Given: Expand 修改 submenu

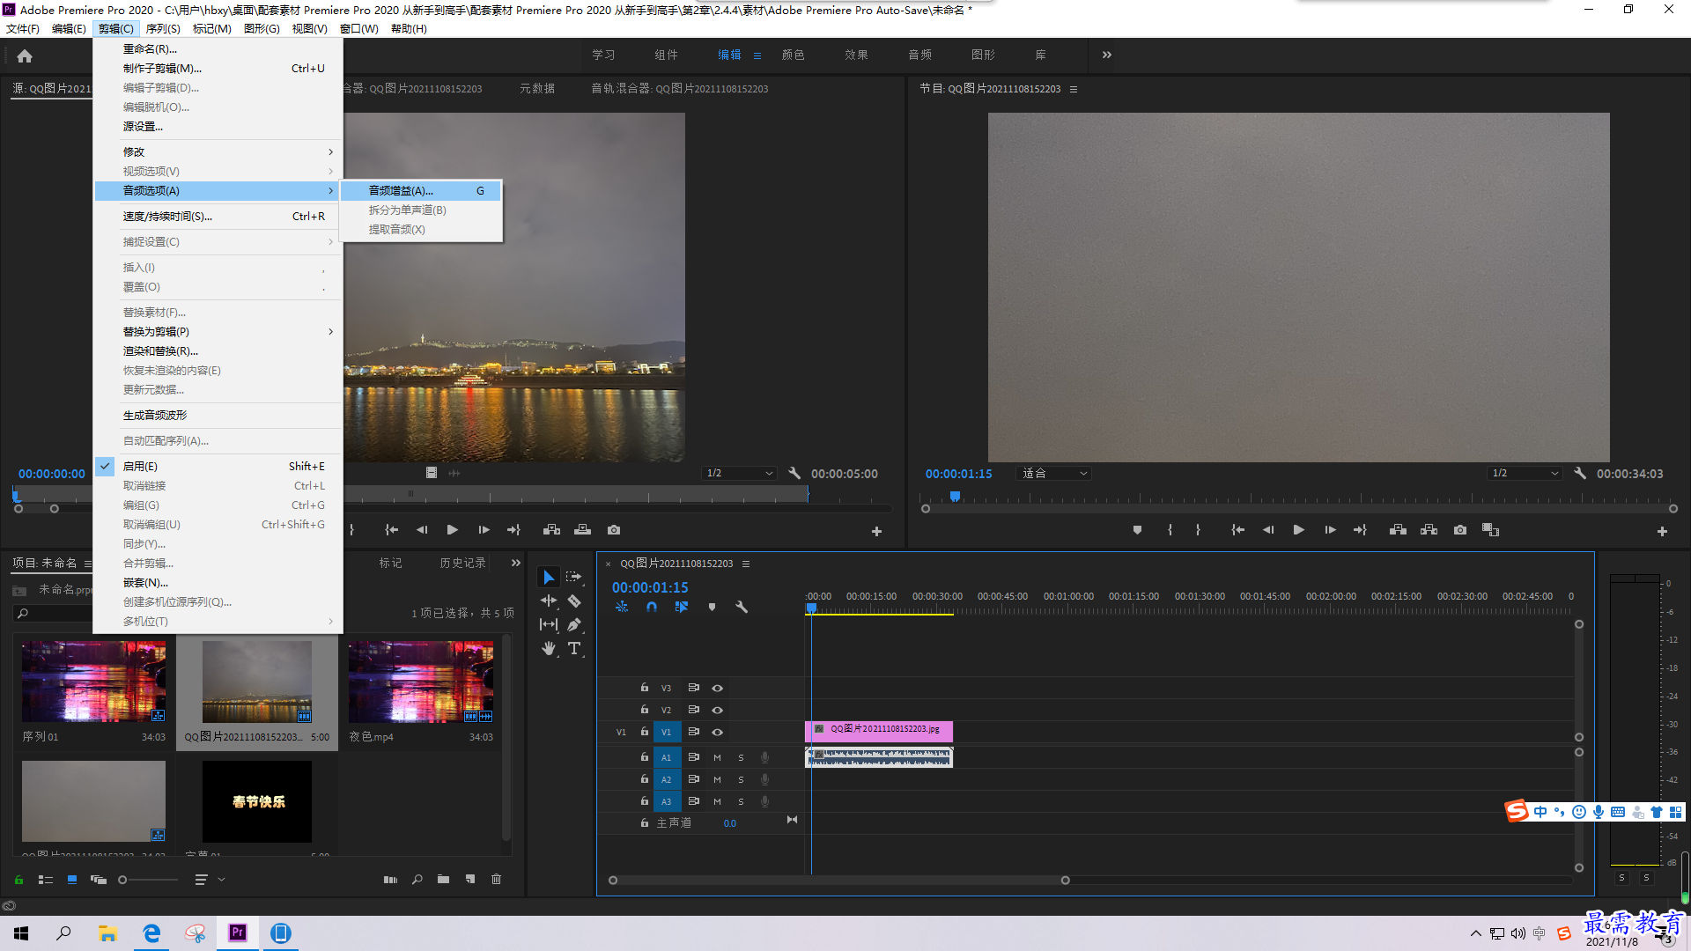Looking at the screenshot, I should [x=218, y=151].
